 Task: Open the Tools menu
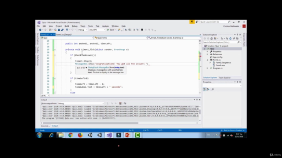coord(90,26)
